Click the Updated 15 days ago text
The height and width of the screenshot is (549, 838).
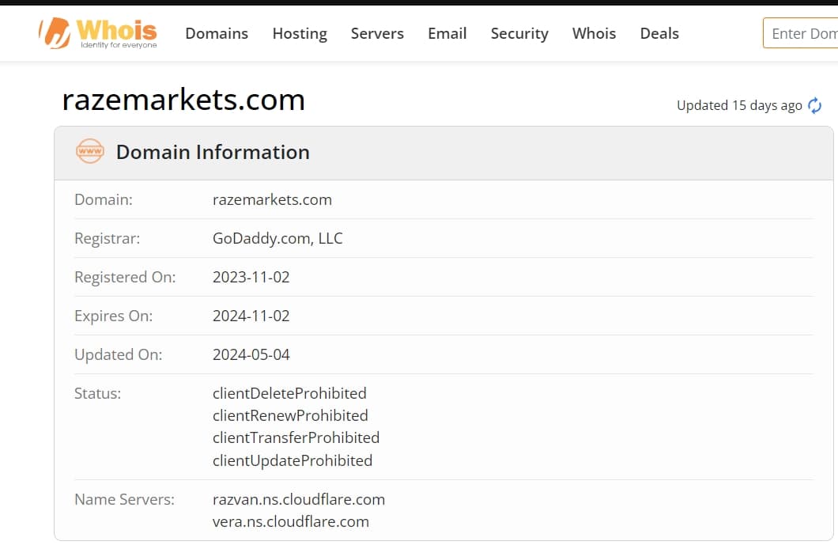(739, 105)
